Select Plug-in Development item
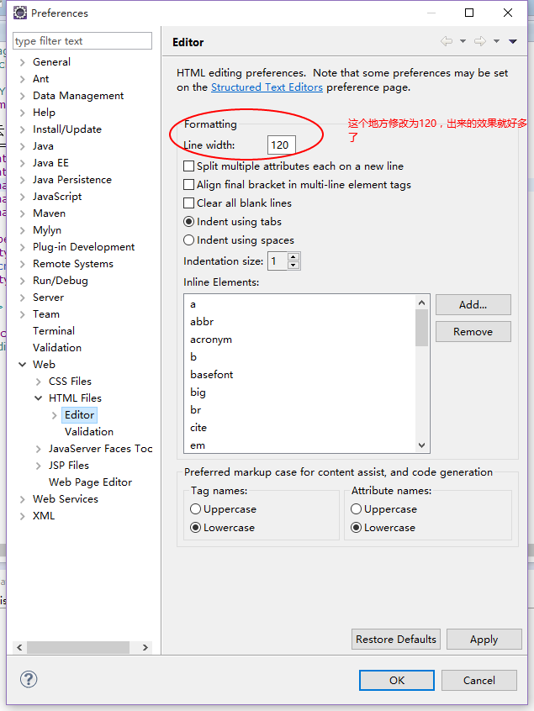Viewport: 534px width, 711px height. pos(83,247)
